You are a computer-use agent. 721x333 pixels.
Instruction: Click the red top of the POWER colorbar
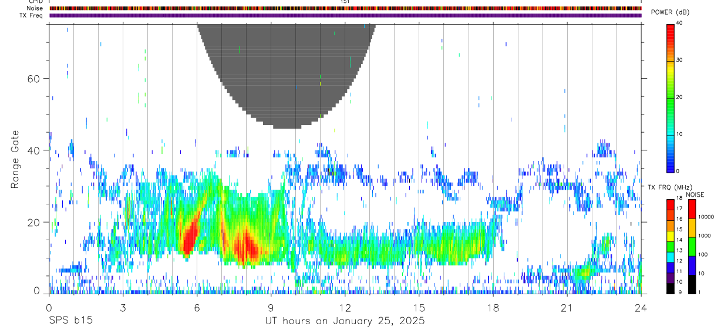coord(671,29)
